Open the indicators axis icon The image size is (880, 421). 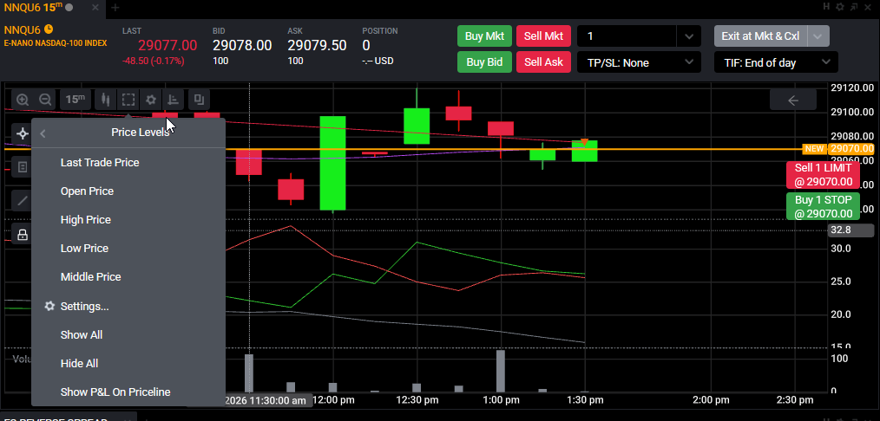(x=174, y=100)
